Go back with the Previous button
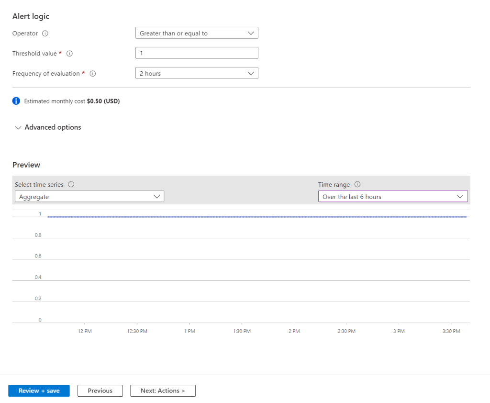The width and height of the screenshot is (490, 403). (100, 391)
